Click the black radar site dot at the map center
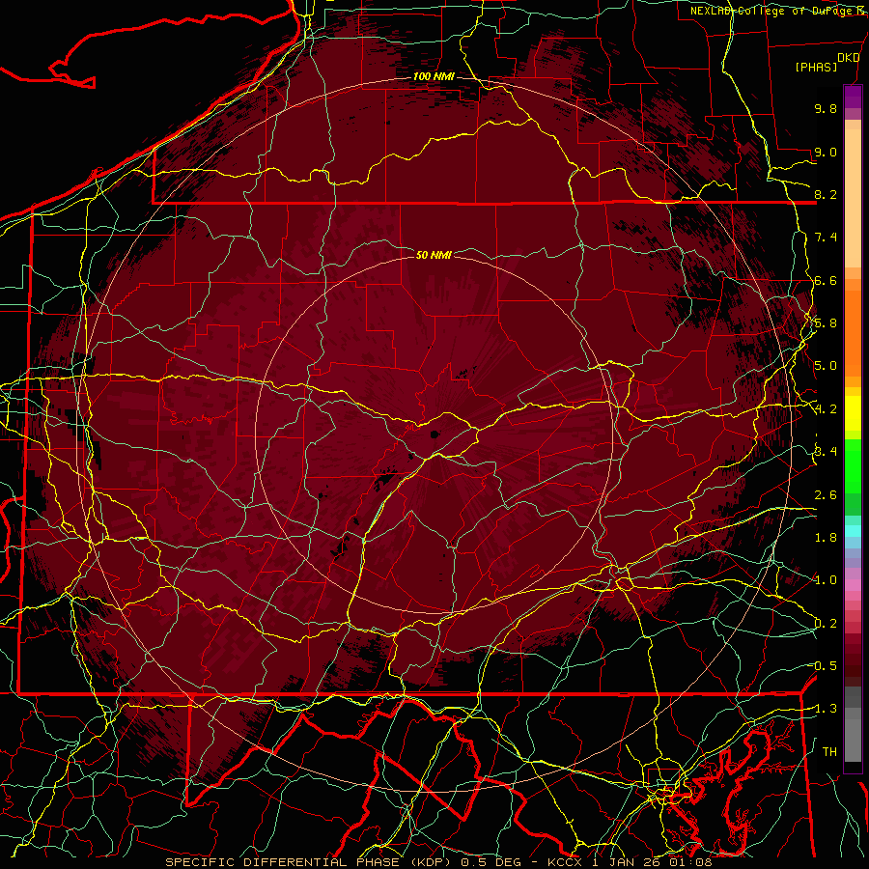Image resolution: width=869 pixels, height=869 pixels. [434, 435]
